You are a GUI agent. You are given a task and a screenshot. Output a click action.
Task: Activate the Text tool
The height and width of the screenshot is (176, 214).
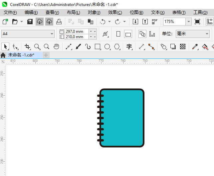tap(129, 46)
